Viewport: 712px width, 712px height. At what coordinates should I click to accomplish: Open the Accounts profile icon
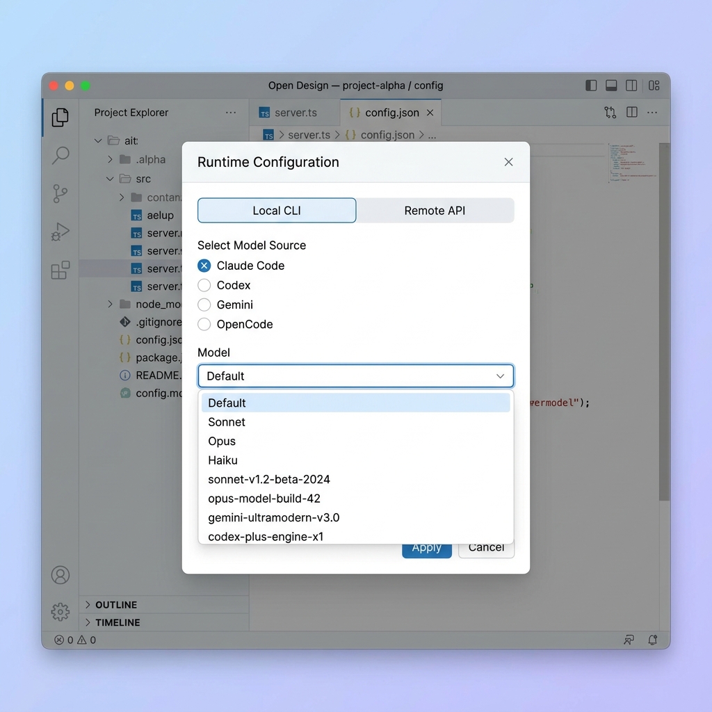coord(60,575)
